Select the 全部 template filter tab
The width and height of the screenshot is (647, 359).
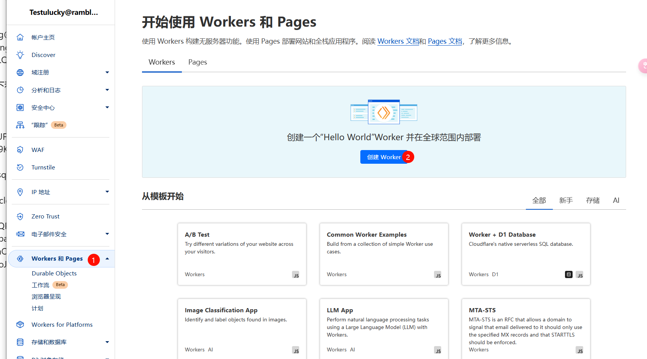(539, 201)
